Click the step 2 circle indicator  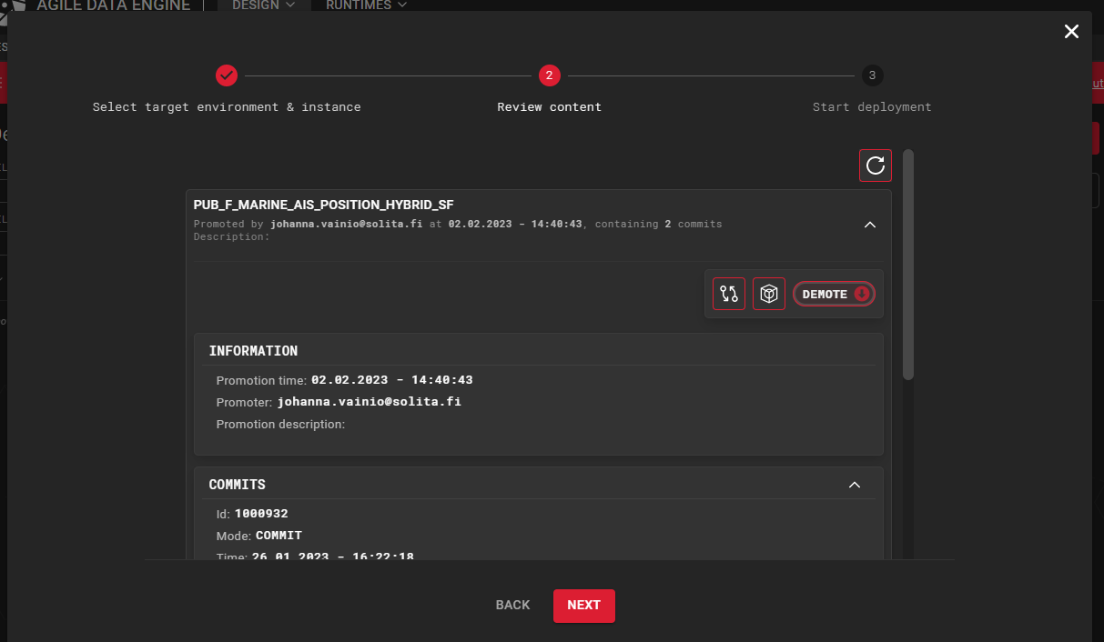[x=549, y=75]
